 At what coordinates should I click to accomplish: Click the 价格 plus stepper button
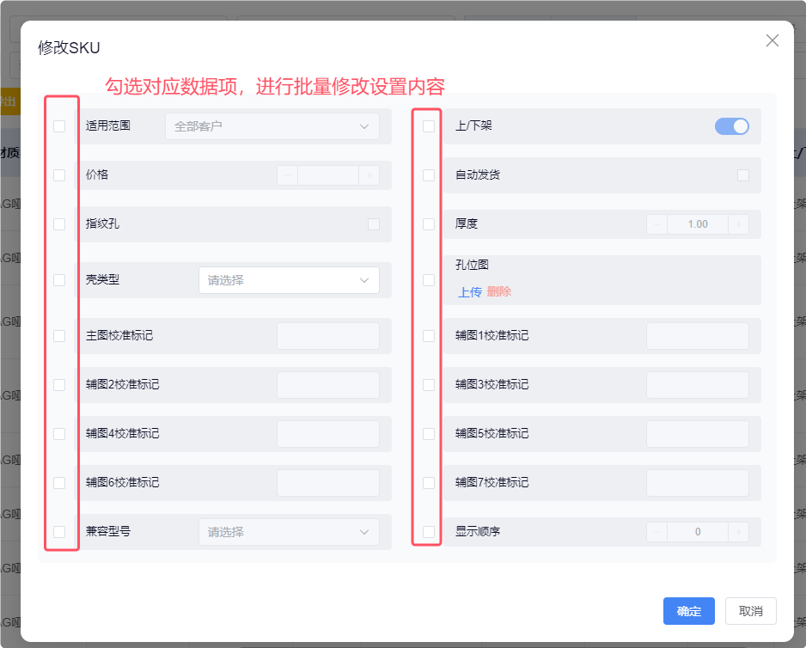369,175
